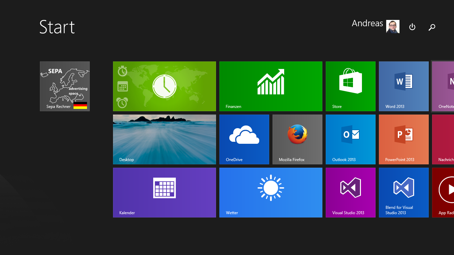Launch Mozilla Firefox
454x255 pixels.
(297, 139)
